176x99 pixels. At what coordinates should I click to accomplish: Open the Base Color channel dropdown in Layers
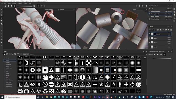tap(152, 30)
